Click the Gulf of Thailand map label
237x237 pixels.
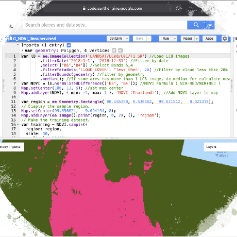[222, 154]
